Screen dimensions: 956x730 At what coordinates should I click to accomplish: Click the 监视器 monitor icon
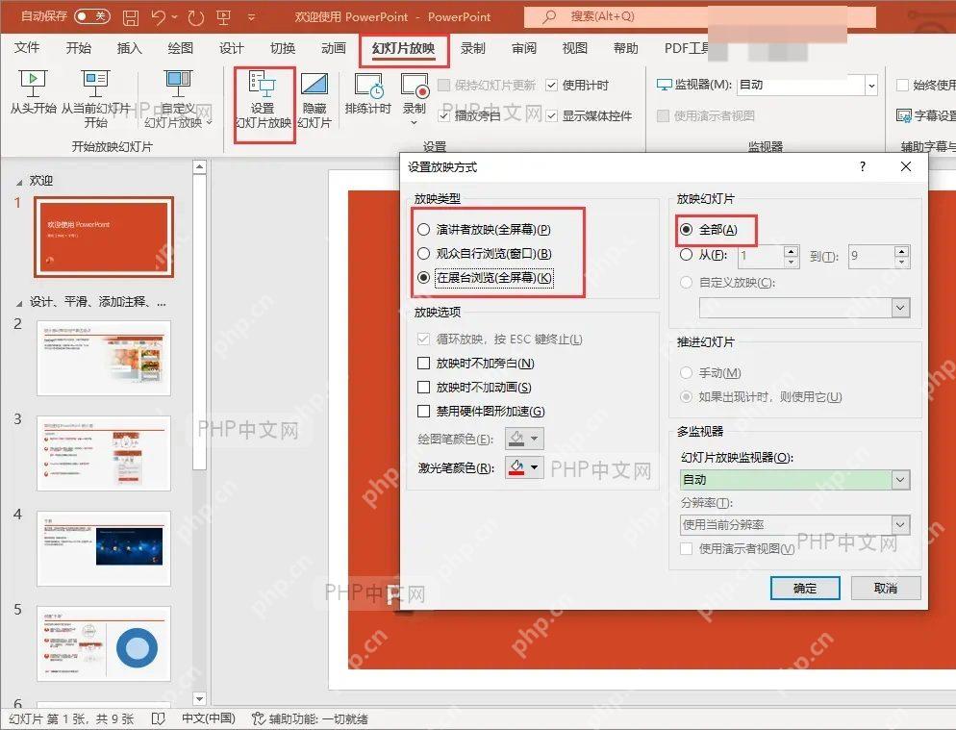[x=664, y=85]
